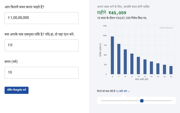Select the chart bar for 14 years
Image resolution: width=180 pixels, height=113 pixels.
pyautogui.click(x=164, y=69)
